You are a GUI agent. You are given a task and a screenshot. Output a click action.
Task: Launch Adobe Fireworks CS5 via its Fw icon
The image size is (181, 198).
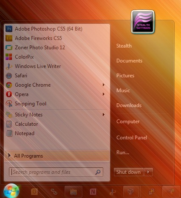(9, 38)
